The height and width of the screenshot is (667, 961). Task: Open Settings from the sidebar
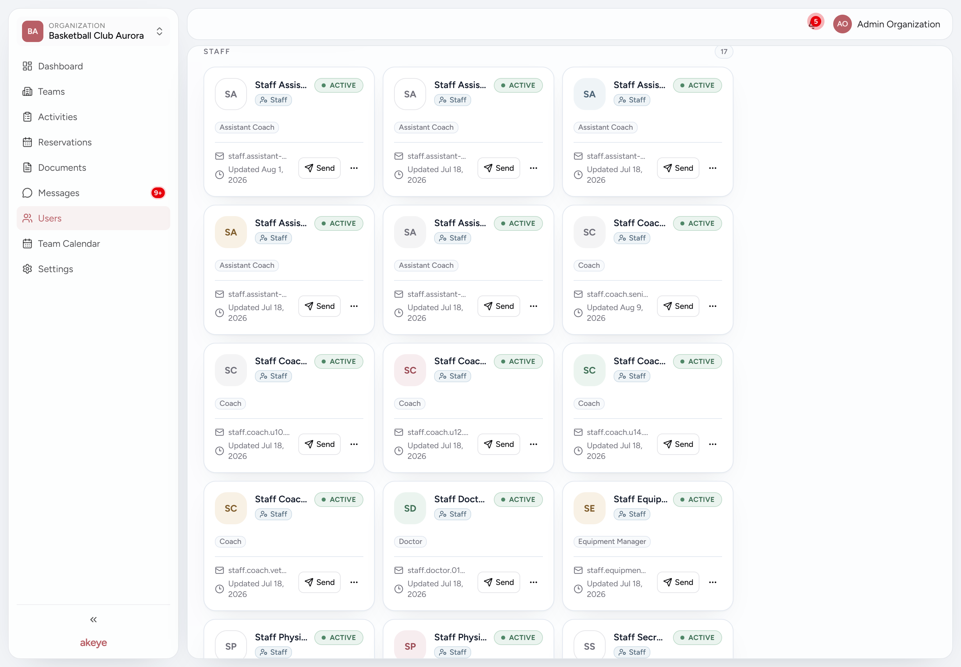93,269
